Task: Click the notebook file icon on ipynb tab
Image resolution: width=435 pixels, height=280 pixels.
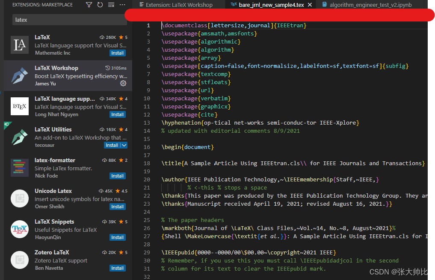Action: [x=324, y=5]
